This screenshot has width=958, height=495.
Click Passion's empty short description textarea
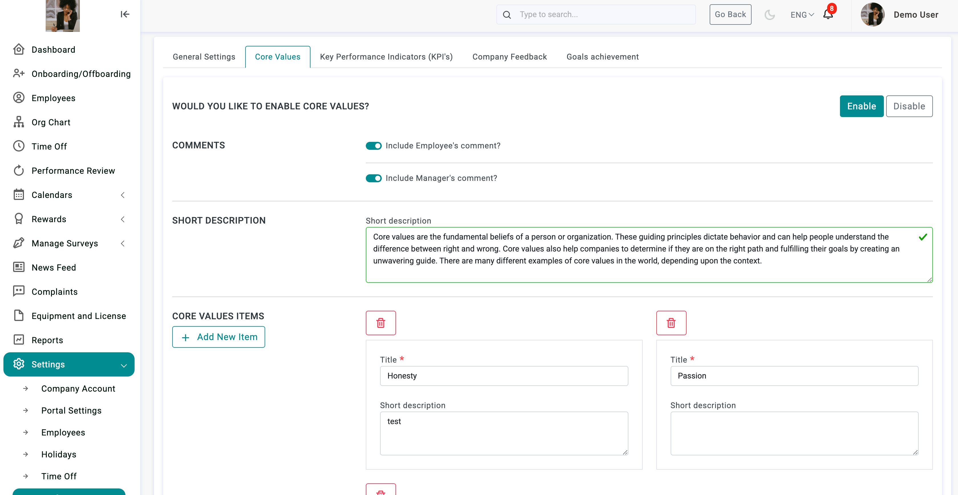click(794, 433)
